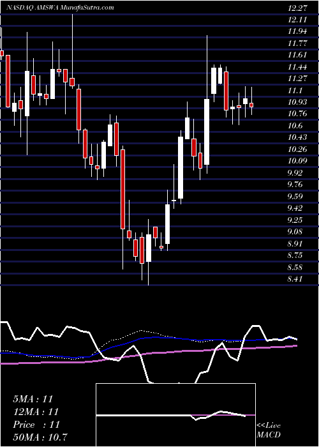Screen dimensions: 319x447
Task: Select the 9.42 price axis label
Action: click(x=295, y=208)
